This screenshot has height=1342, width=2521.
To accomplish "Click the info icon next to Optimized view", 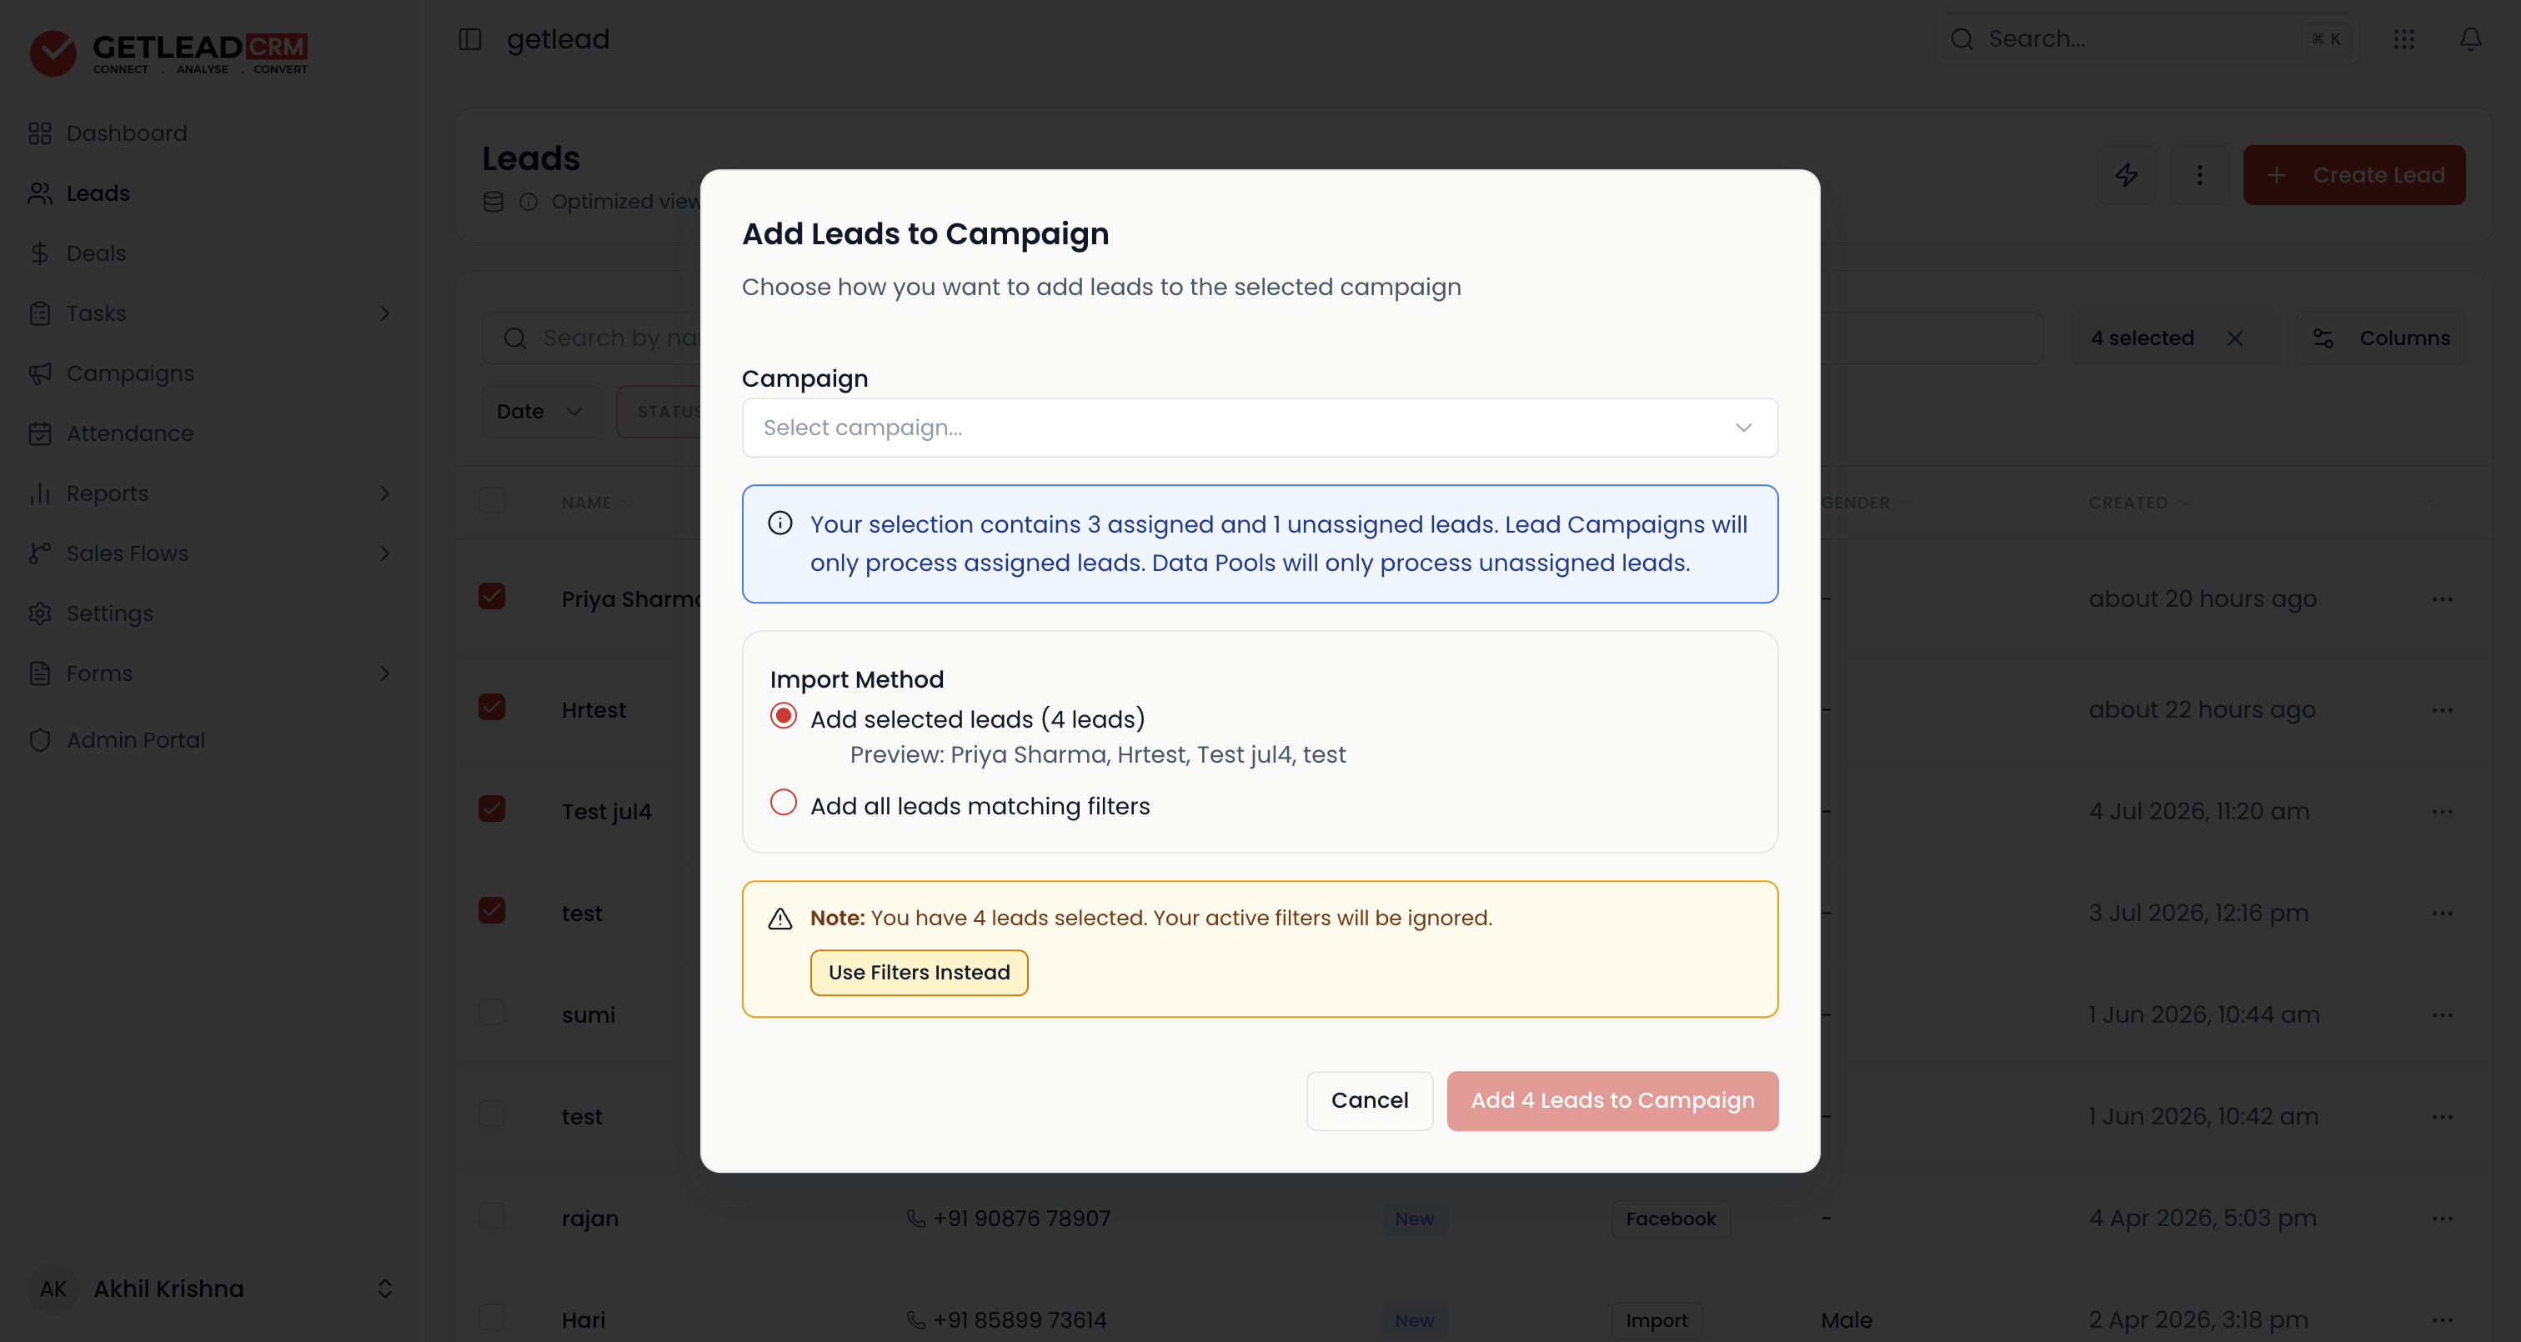I will point(529,202).
